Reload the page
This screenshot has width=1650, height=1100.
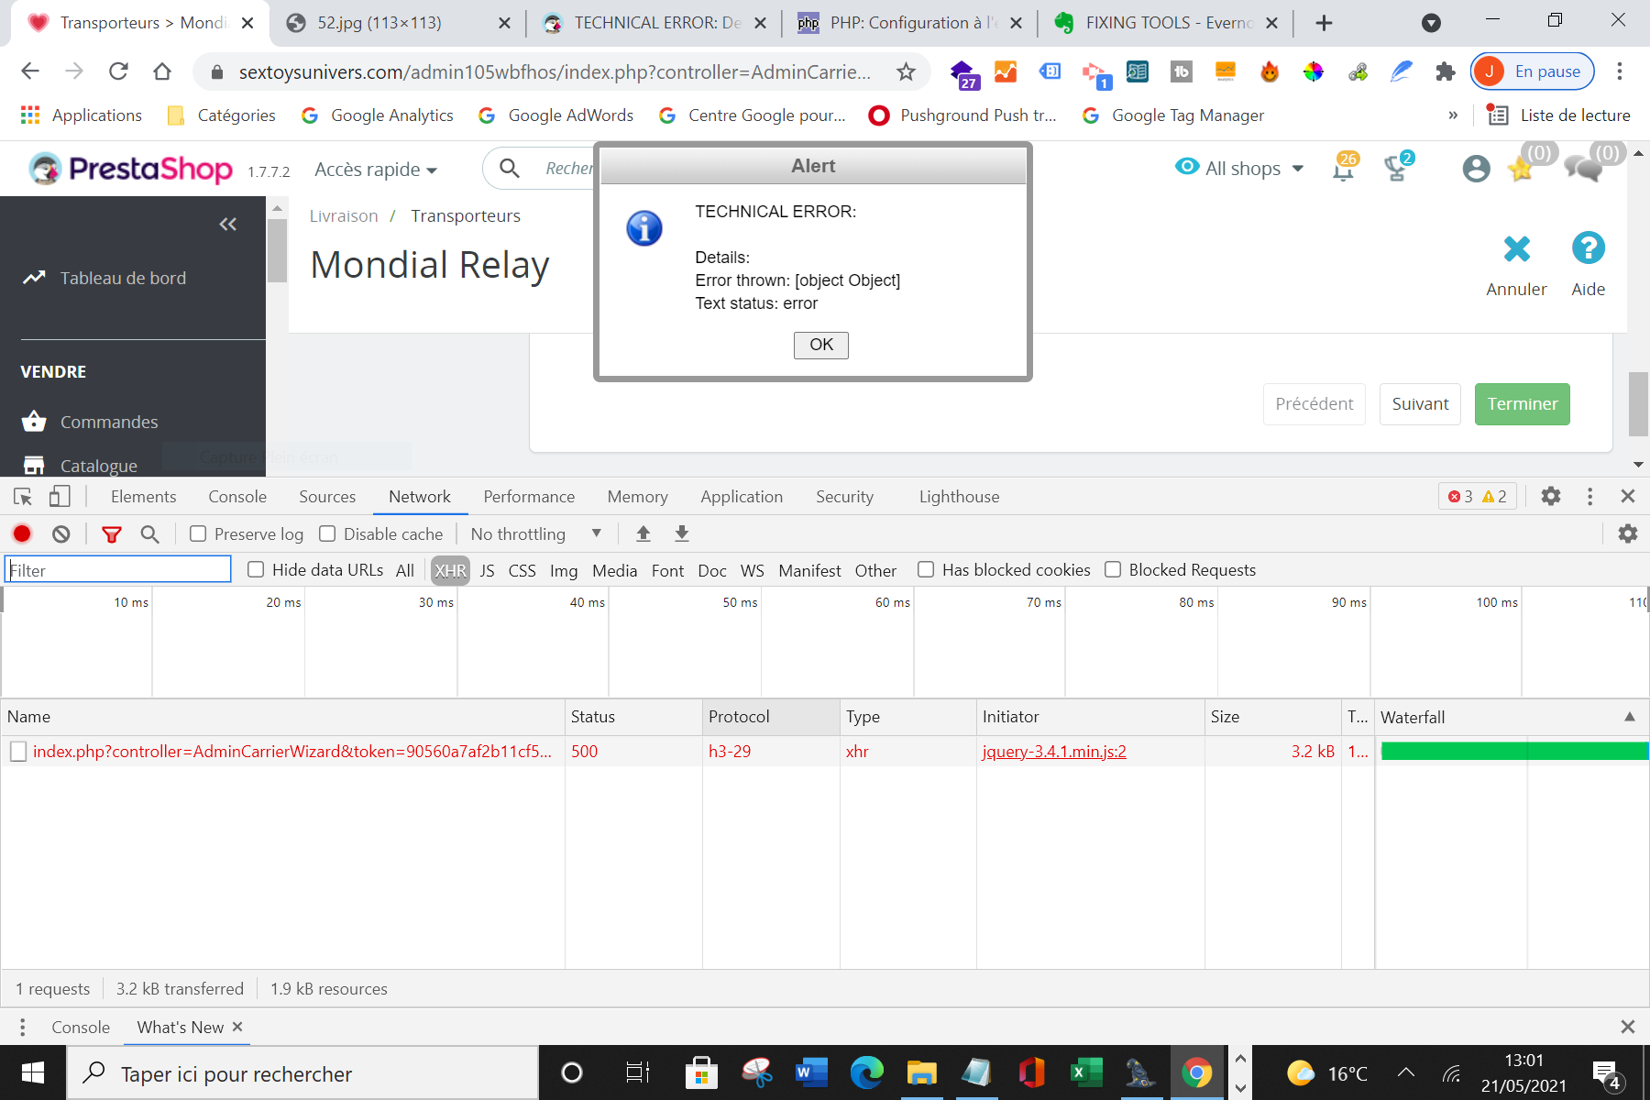[118, 71]
